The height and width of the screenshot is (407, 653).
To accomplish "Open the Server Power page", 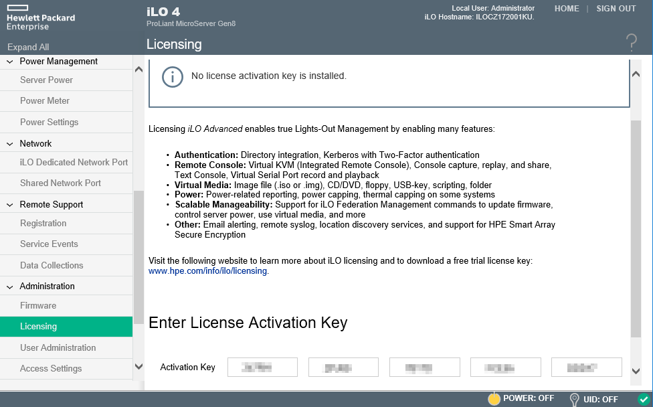I will pyautogui.click(x=66, y=80).
